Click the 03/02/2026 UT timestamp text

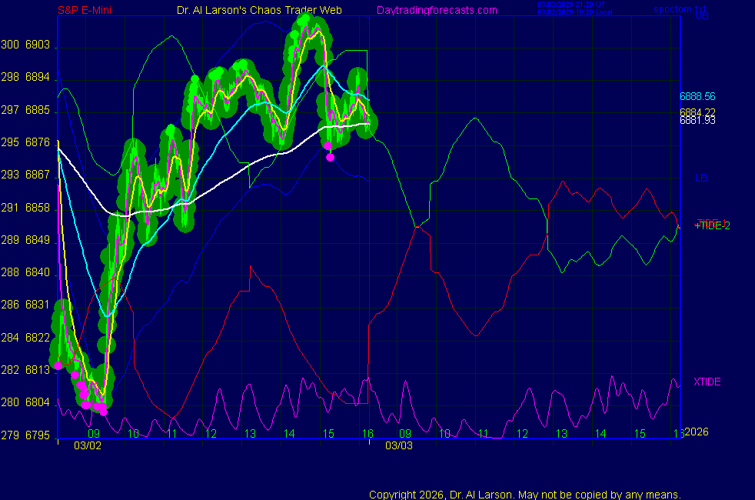pyautogui.click(x=572, y=5)
